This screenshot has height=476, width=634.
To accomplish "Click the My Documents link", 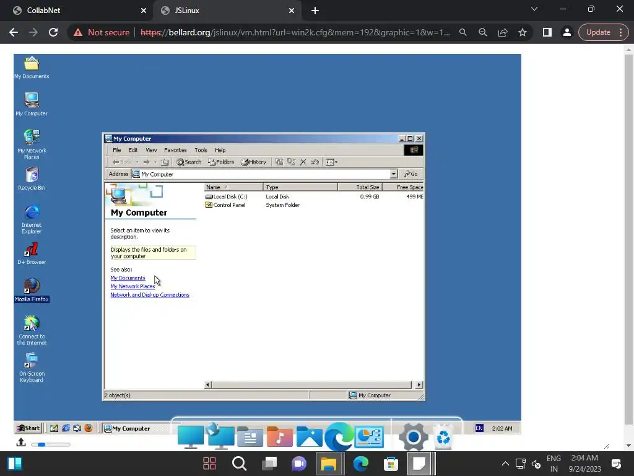I will (x=128, y=278).
